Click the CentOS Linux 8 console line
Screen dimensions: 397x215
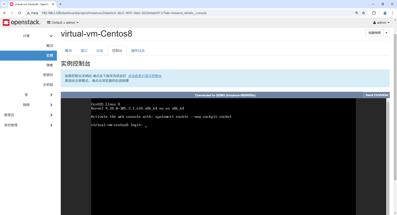[106, 104]
